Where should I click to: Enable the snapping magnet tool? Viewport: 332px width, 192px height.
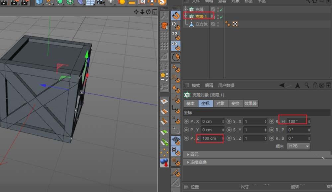(x=176, y=14)
